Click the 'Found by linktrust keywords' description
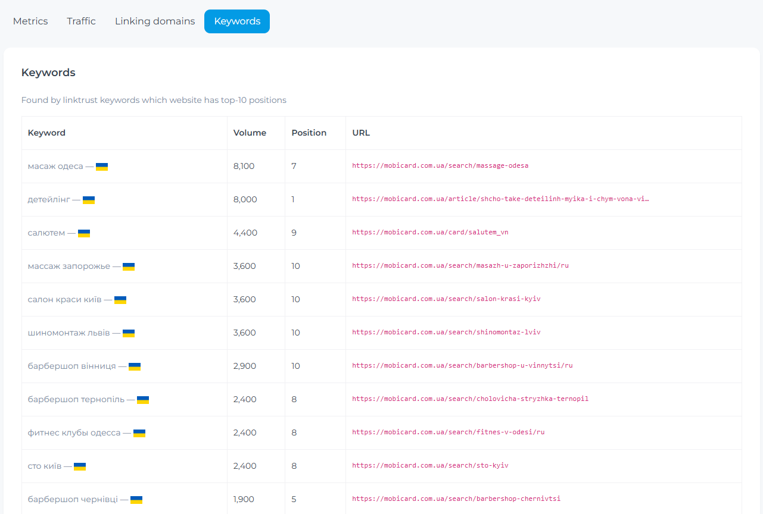Image resolution: width=763 pixels, height=514 pixels. [x=154, y=101]
